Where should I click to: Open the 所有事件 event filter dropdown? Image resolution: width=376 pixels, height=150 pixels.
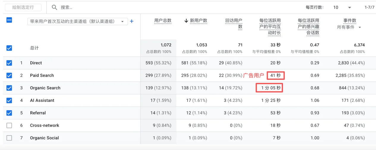click(349, 27)
